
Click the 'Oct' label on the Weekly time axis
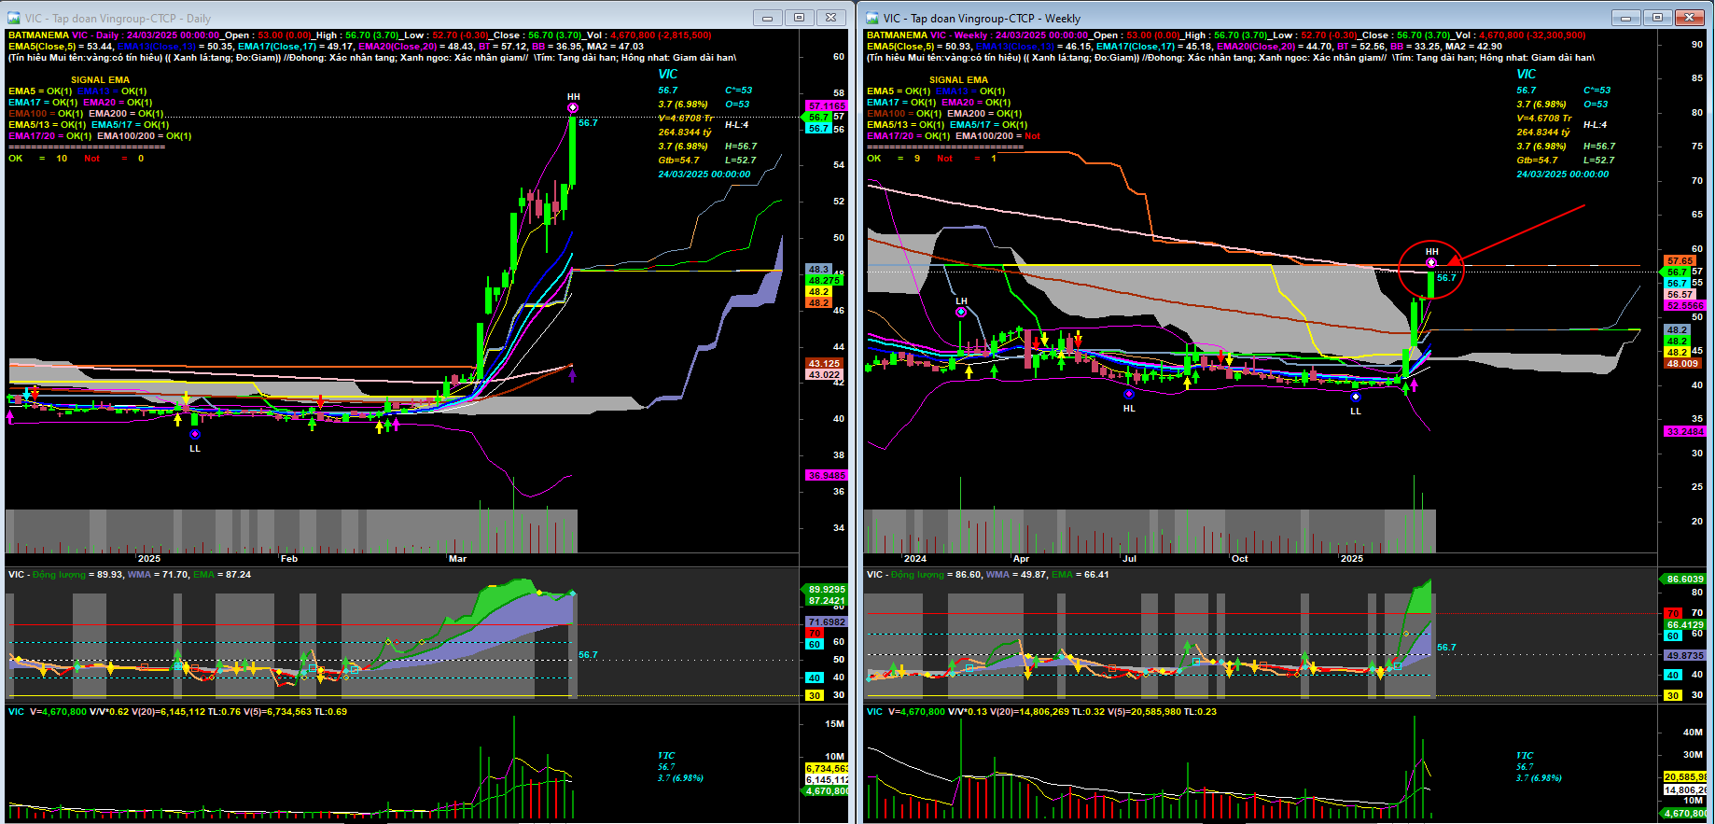pyautogui.click(x=1239, y=559)
